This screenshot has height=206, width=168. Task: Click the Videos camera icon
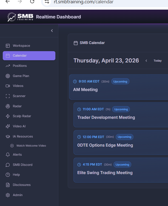click(8, 86)
